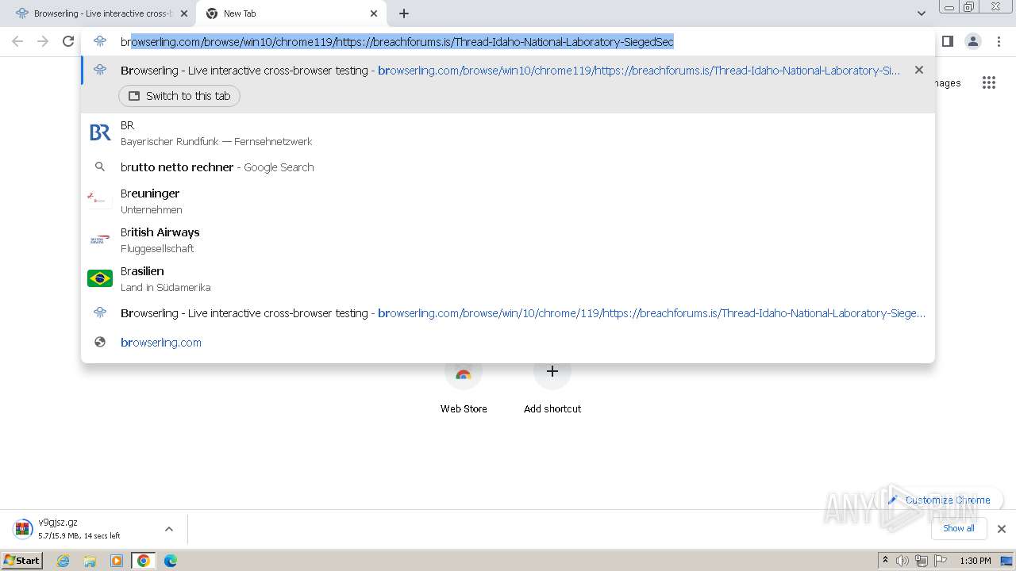Open Microsoft Edge from taskbar

click(x=171, y=561)
